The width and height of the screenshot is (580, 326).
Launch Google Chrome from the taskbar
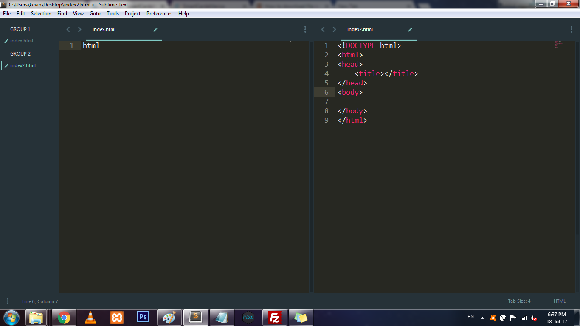coord(64,318)
